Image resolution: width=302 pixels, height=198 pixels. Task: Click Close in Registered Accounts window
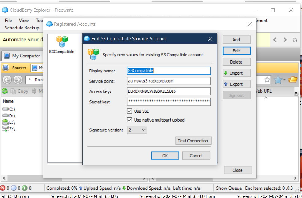[238, 170]
